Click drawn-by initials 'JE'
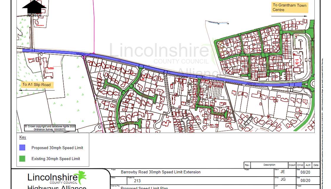 point(283,172)
